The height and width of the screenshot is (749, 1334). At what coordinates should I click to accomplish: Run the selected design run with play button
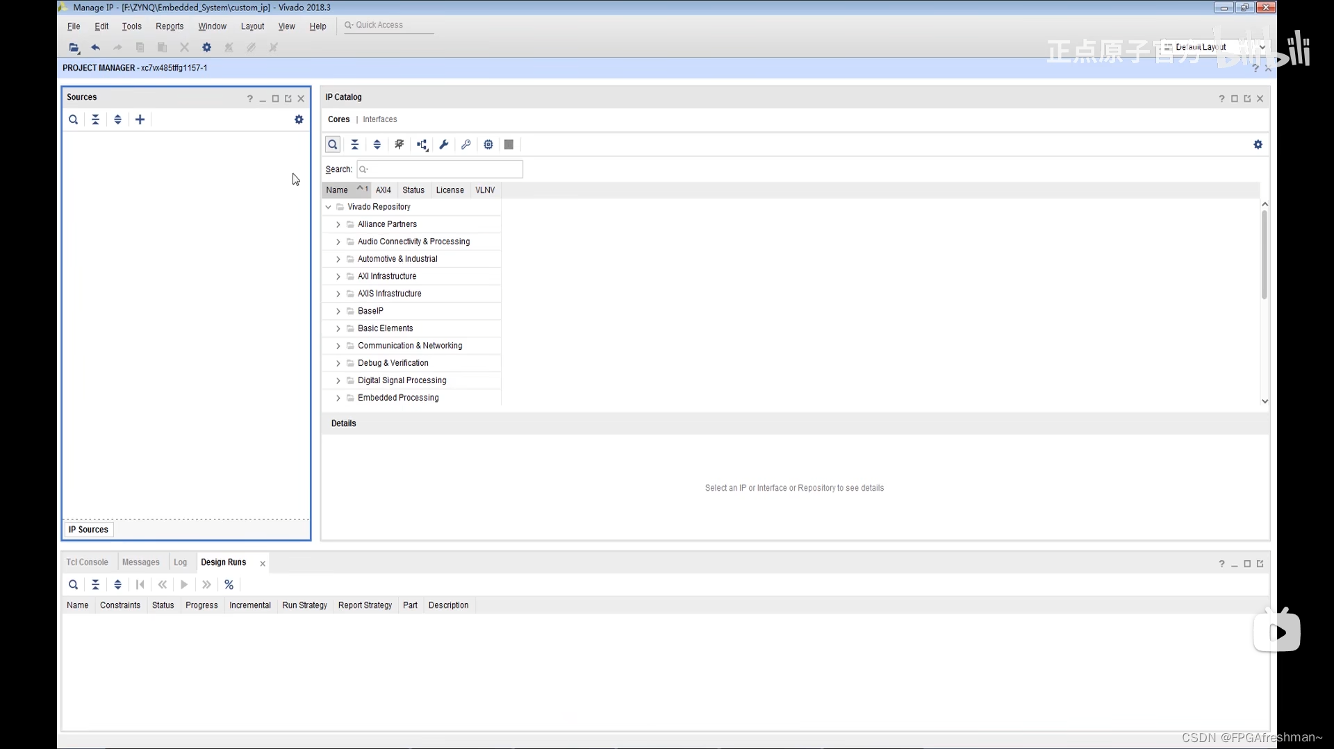(x=183, y=584)
